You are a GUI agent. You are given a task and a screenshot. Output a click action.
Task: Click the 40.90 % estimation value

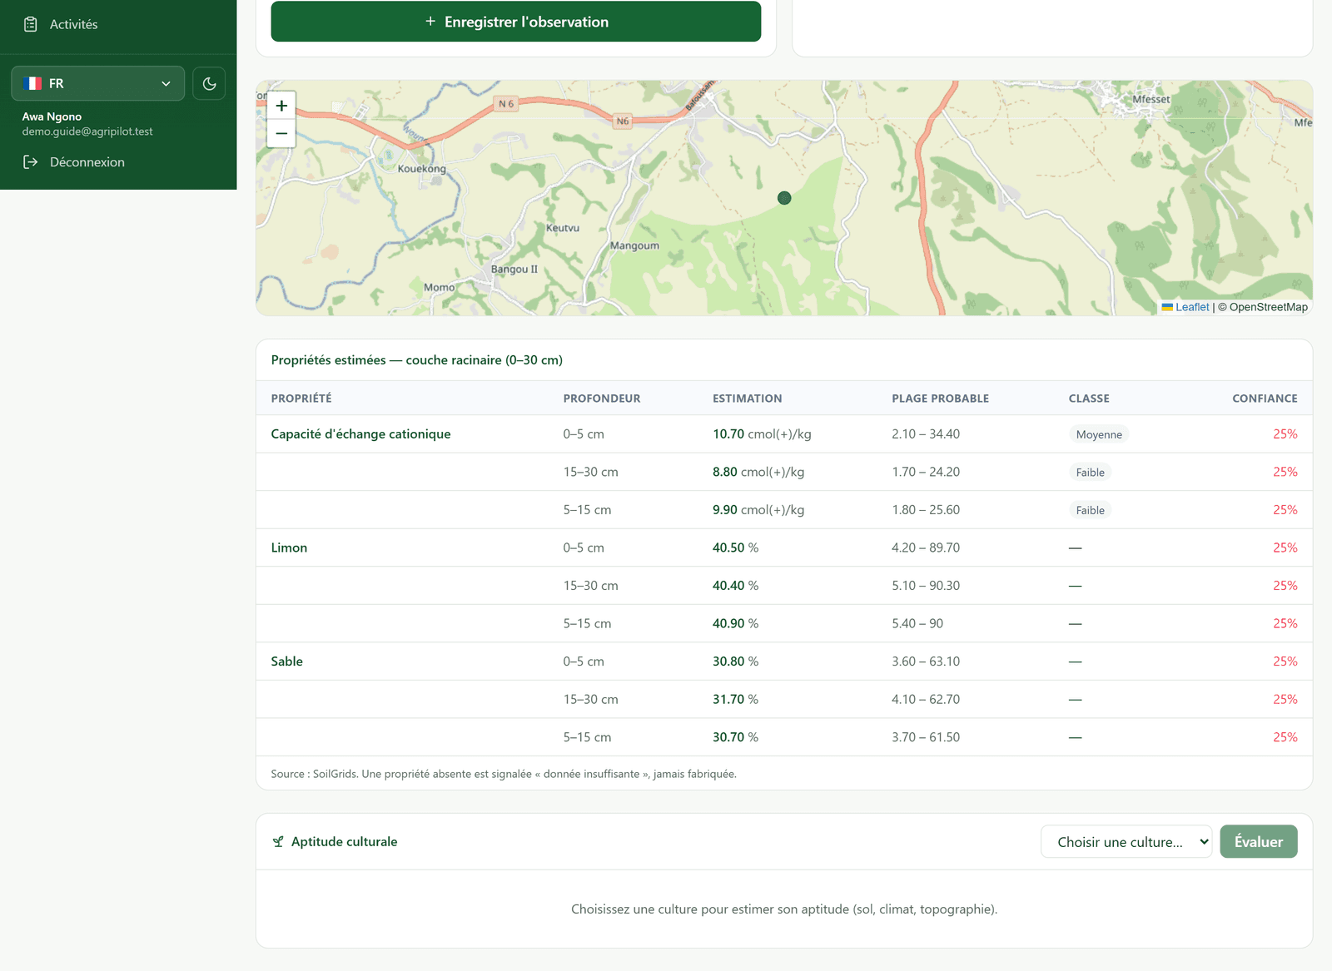[x=735, y=623]
